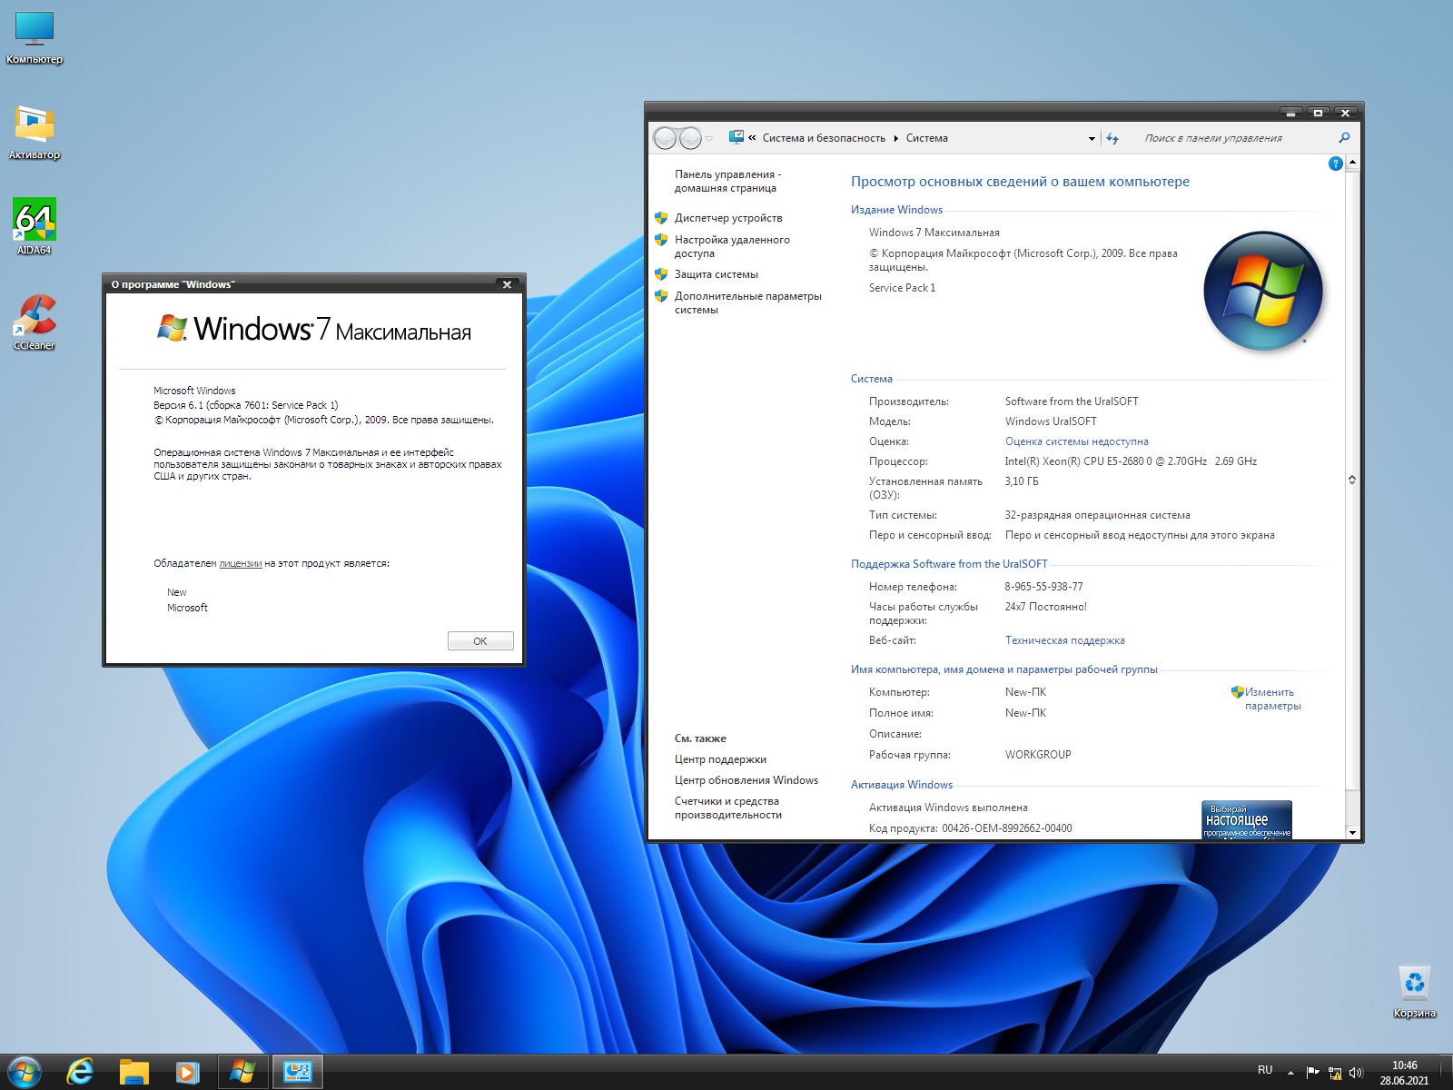The width and height of the screenshot is (1453, 1090).
Task: Open the address bar history dropdown
Action: (1092, 139)
